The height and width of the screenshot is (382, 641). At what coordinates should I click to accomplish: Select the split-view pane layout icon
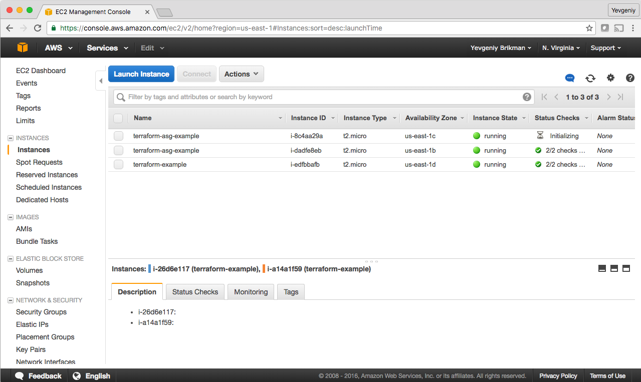pyautogui.click(x=614, y=268)
